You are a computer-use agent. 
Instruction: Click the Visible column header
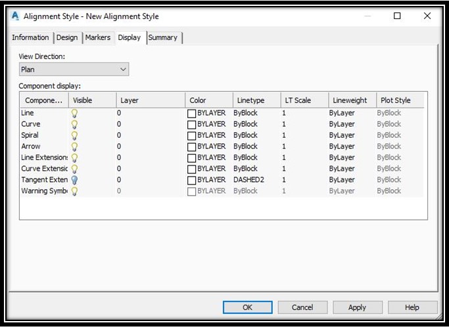coord(92,100)
